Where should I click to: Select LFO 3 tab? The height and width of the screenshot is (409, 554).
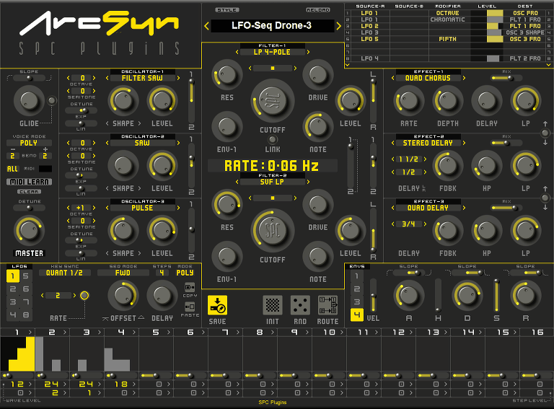click(x=13, y=302)
